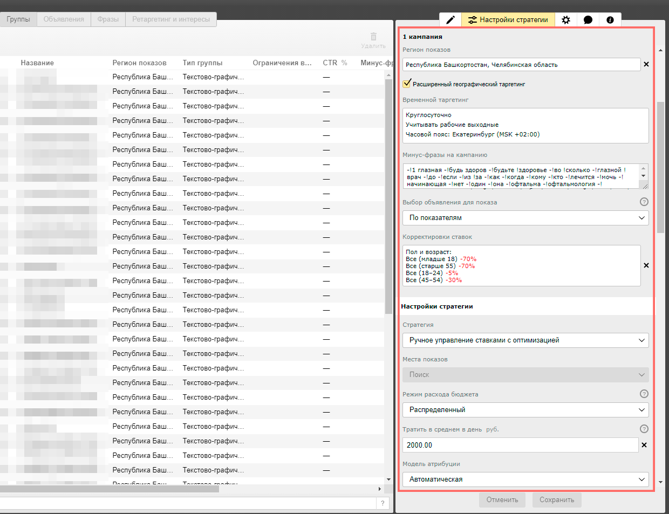The height and width of the screenshot is (514, 669).
Task: Click the Временной таргетинг box
Action: [525, 126]
